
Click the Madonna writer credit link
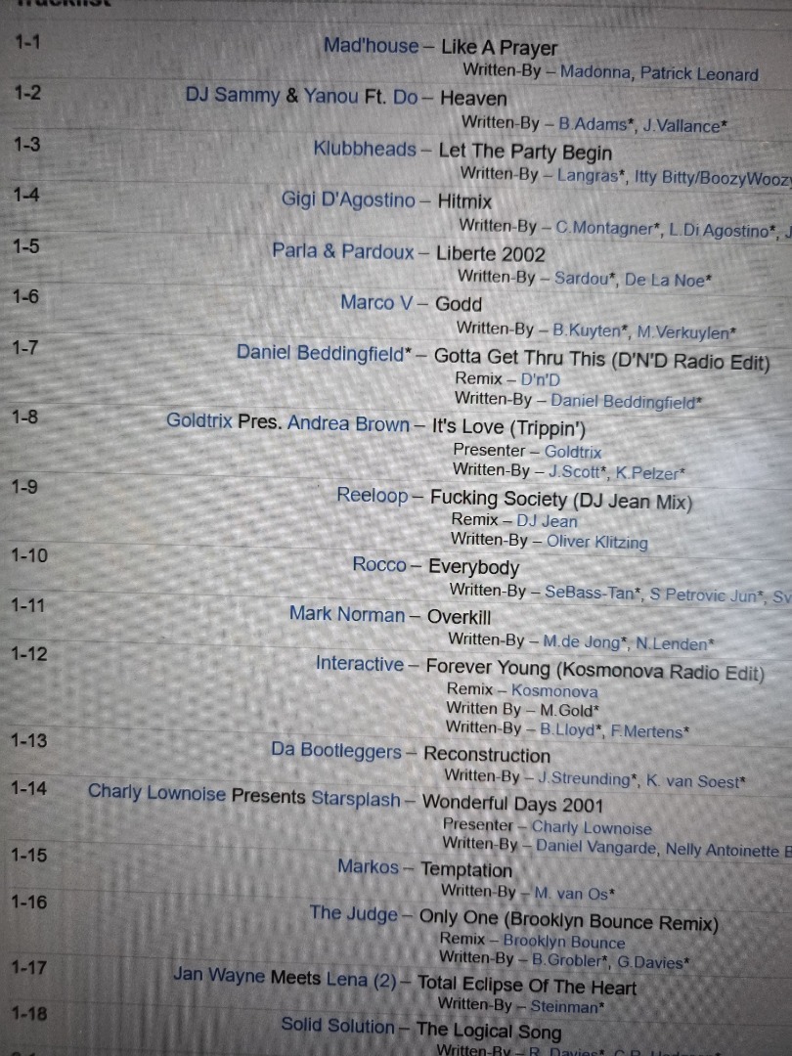coord(595,72)
